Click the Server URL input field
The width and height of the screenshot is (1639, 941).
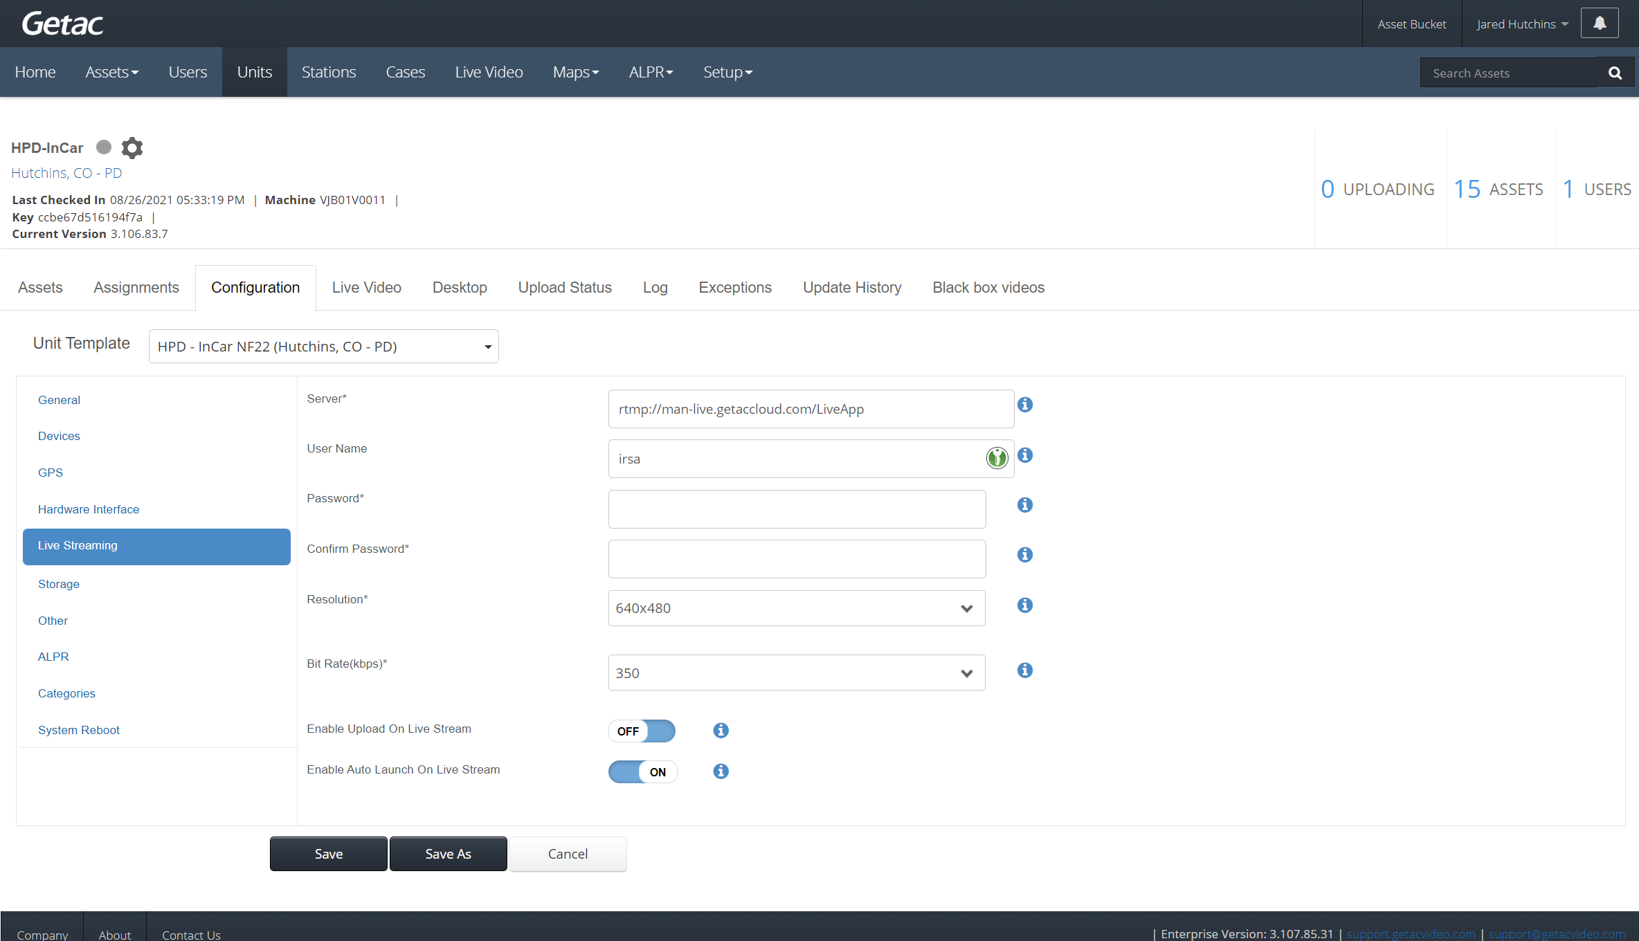click(811, 409)
